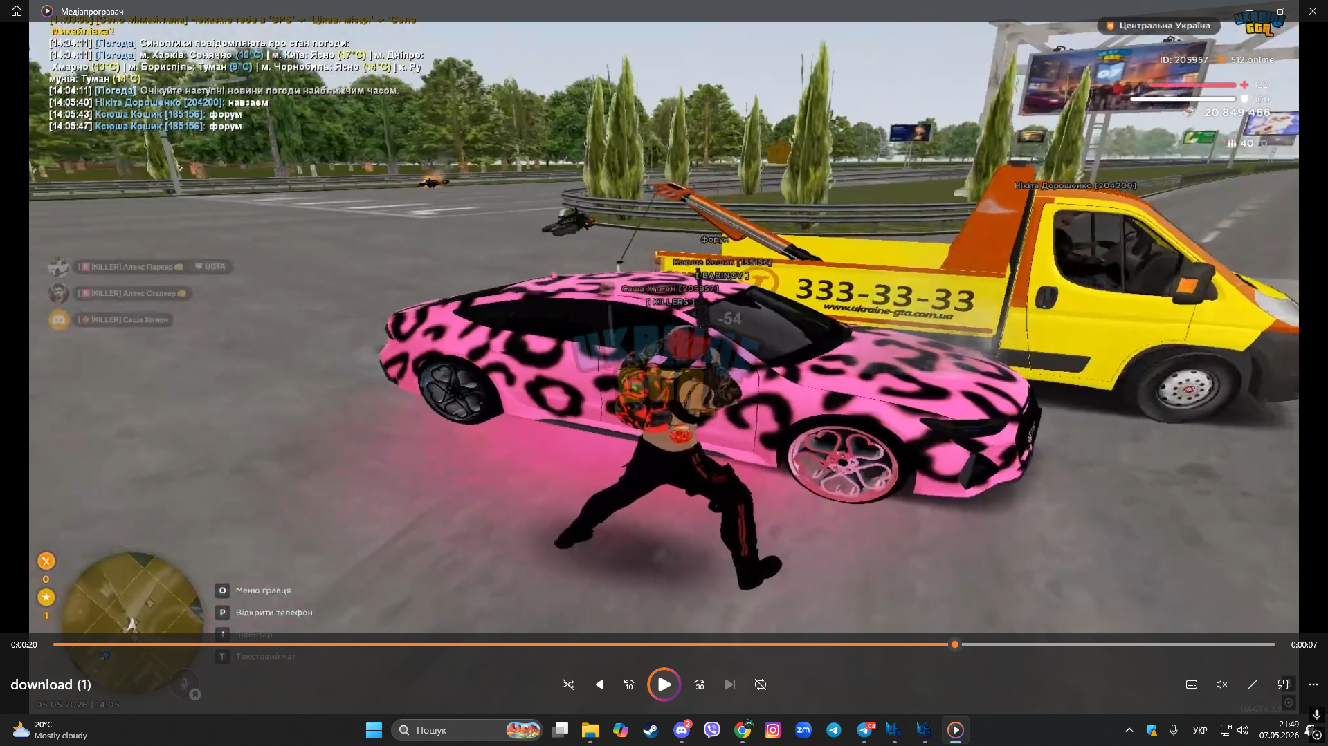Close the media player window

(x=1312, y=11)
